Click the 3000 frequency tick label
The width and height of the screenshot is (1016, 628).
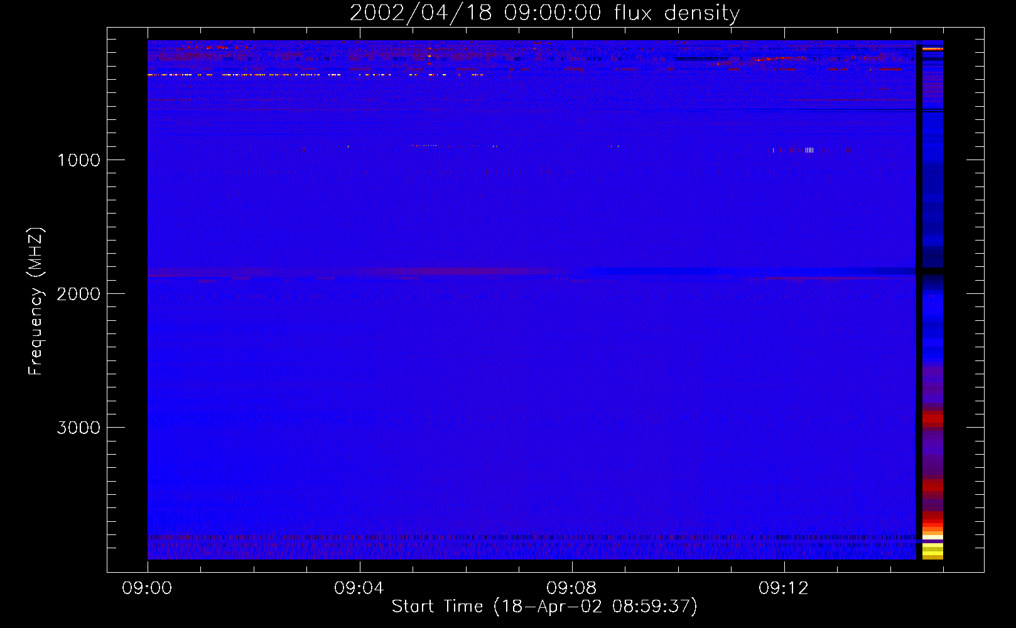[78, 428]
